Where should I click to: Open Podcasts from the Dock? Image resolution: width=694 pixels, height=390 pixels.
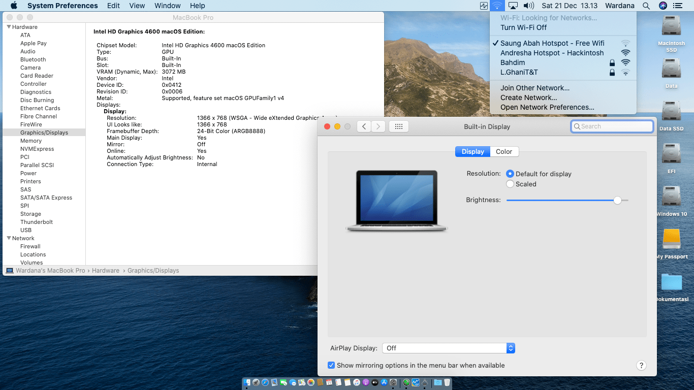click(x=366, y=382)
